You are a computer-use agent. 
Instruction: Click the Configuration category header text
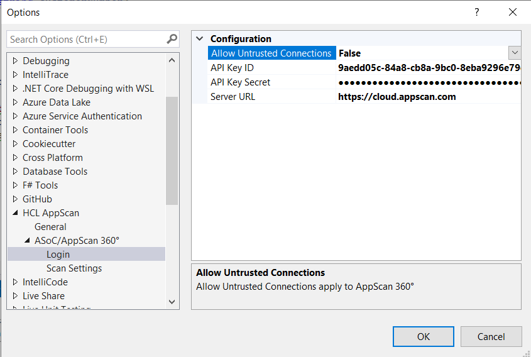tap(241, 38)
